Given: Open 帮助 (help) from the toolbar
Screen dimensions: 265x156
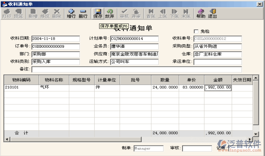Looking at the screenshot, I should click(x=201, y=14).
